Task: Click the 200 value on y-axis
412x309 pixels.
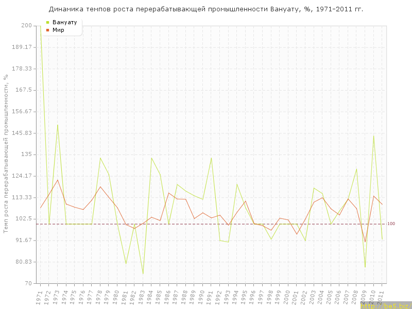Action: pos(26,26)
